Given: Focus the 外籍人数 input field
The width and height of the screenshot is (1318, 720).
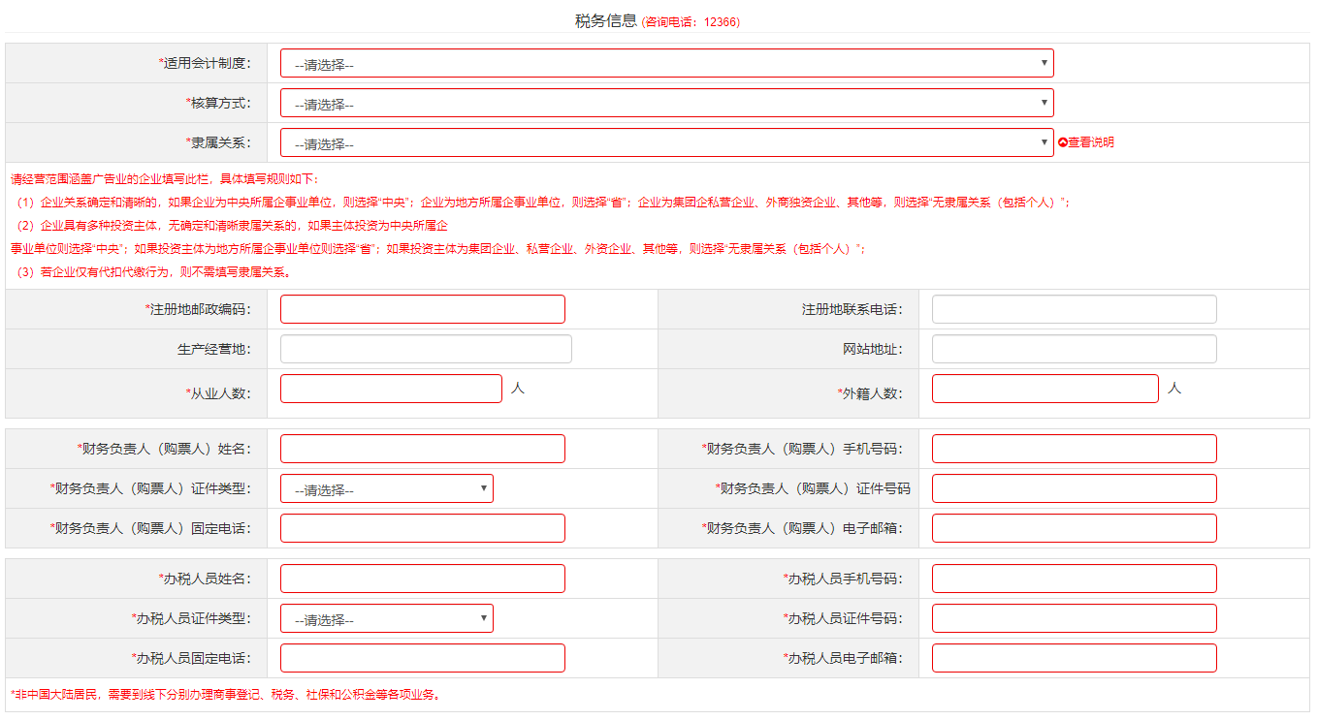Looking at the screenshot, I should [x=1045, y=390].
